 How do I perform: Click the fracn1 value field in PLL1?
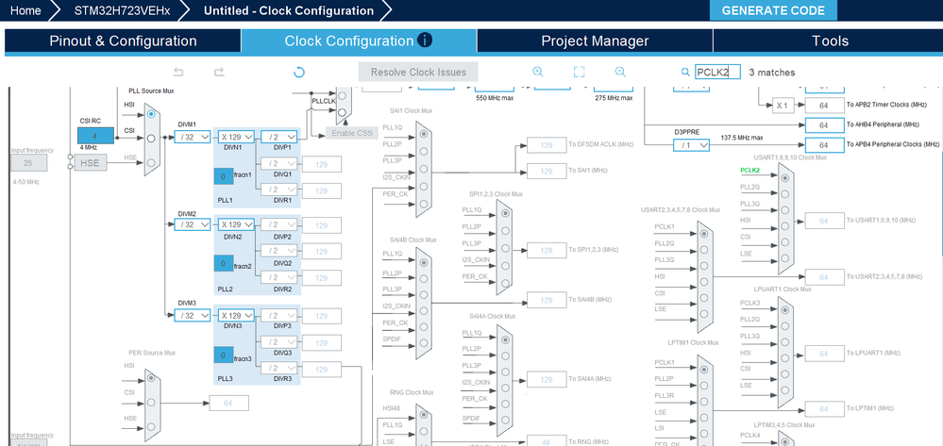223,176
